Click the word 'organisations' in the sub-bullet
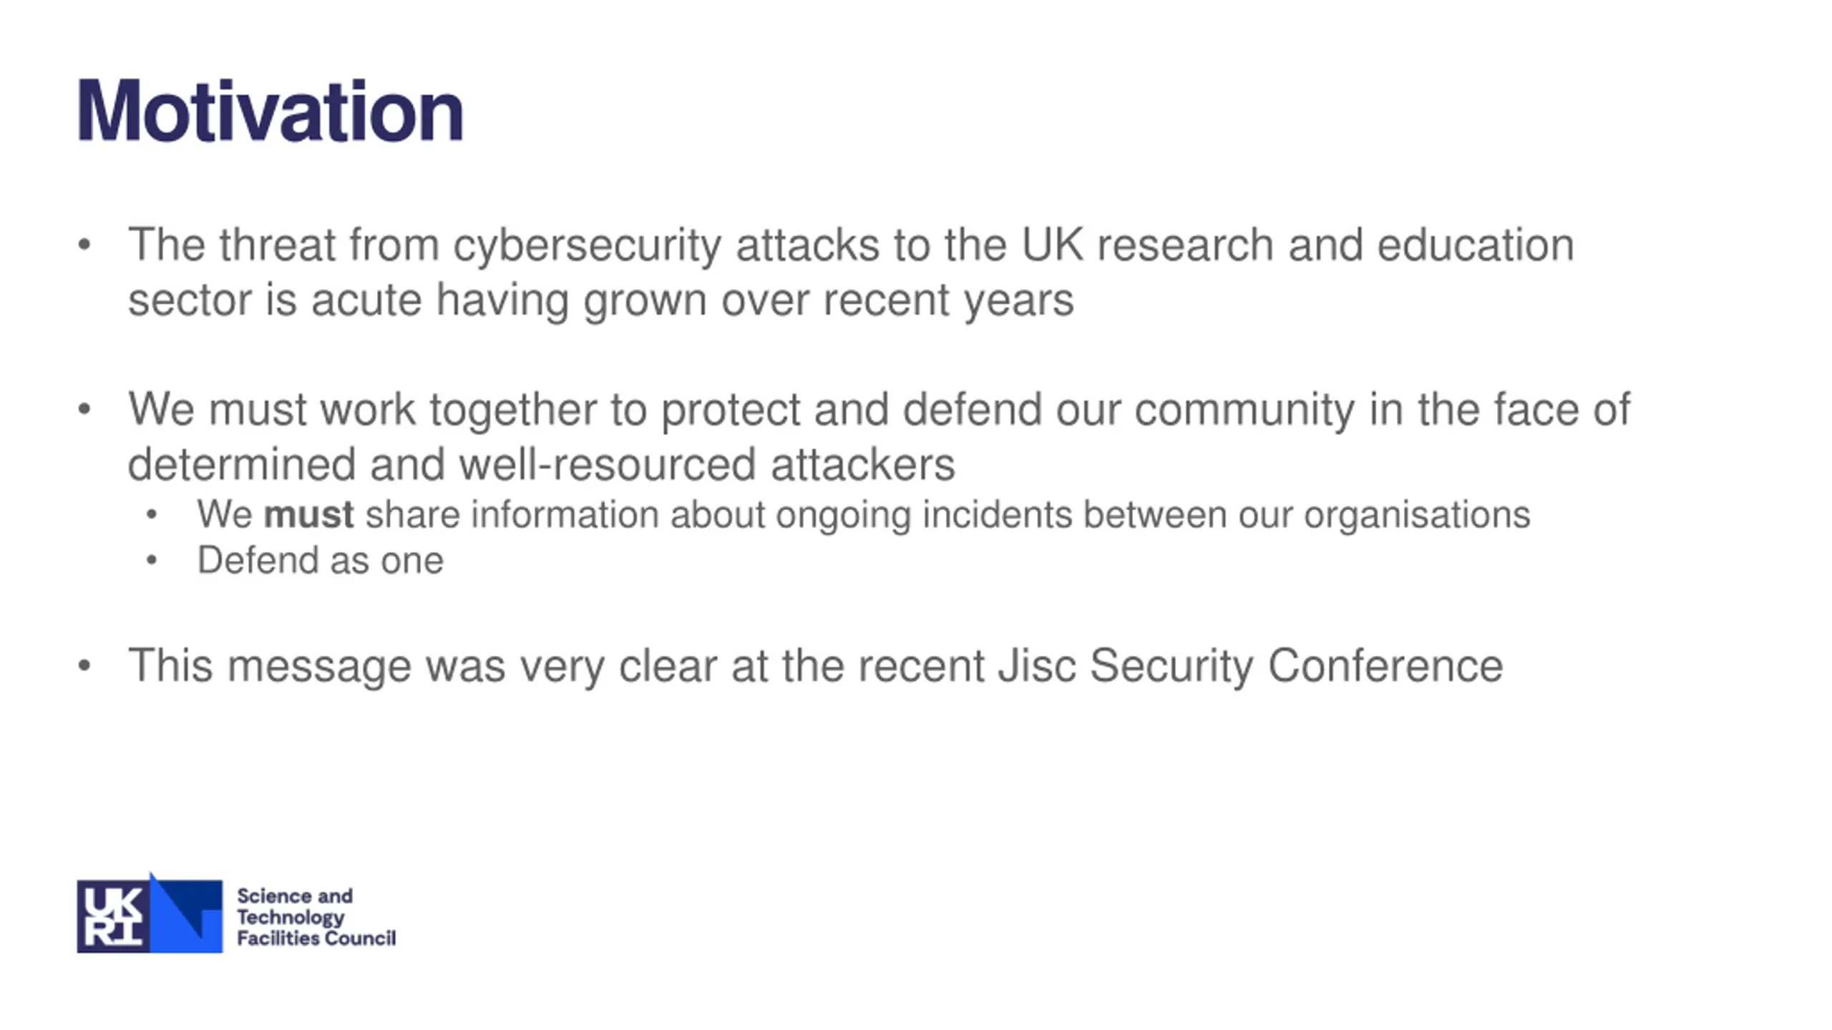 coord(1417,516)
